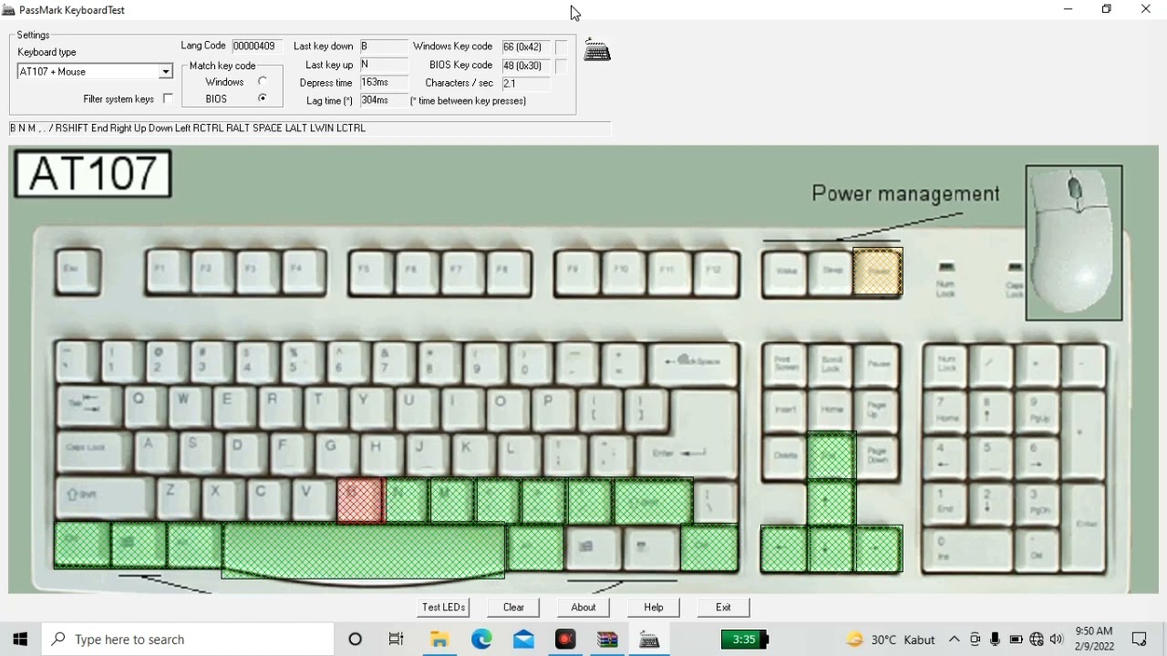Image resolution: width=1167 pixels, height=656 pixels.
Task: Click the red highlighted B key
Action: [x=360, y=500]
